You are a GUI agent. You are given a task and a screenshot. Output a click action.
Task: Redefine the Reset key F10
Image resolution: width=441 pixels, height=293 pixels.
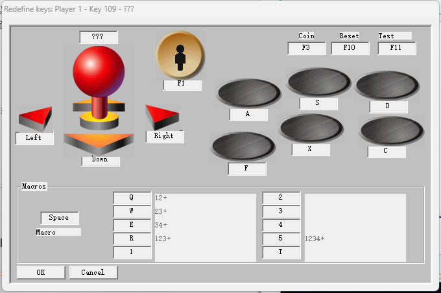(350, 48)
